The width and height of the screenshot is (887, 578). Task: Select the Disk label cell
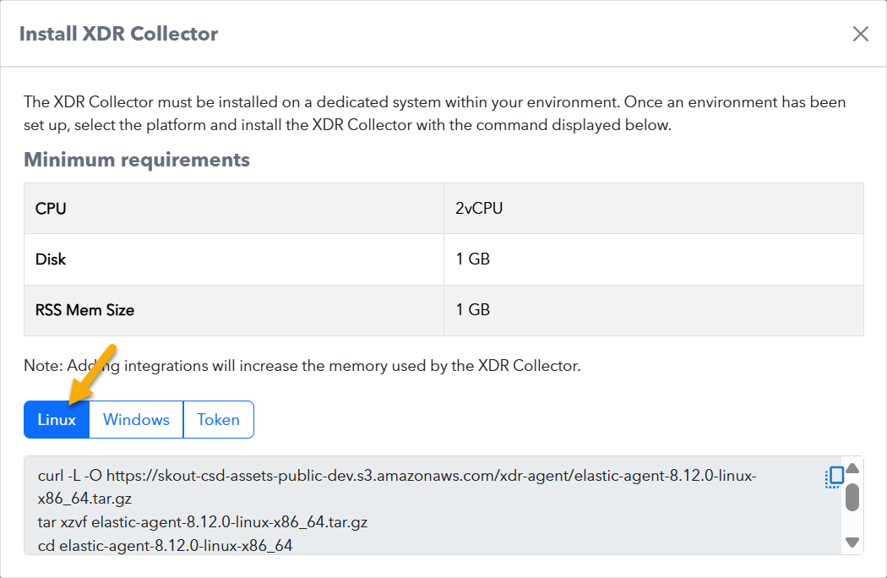point(51,259)
